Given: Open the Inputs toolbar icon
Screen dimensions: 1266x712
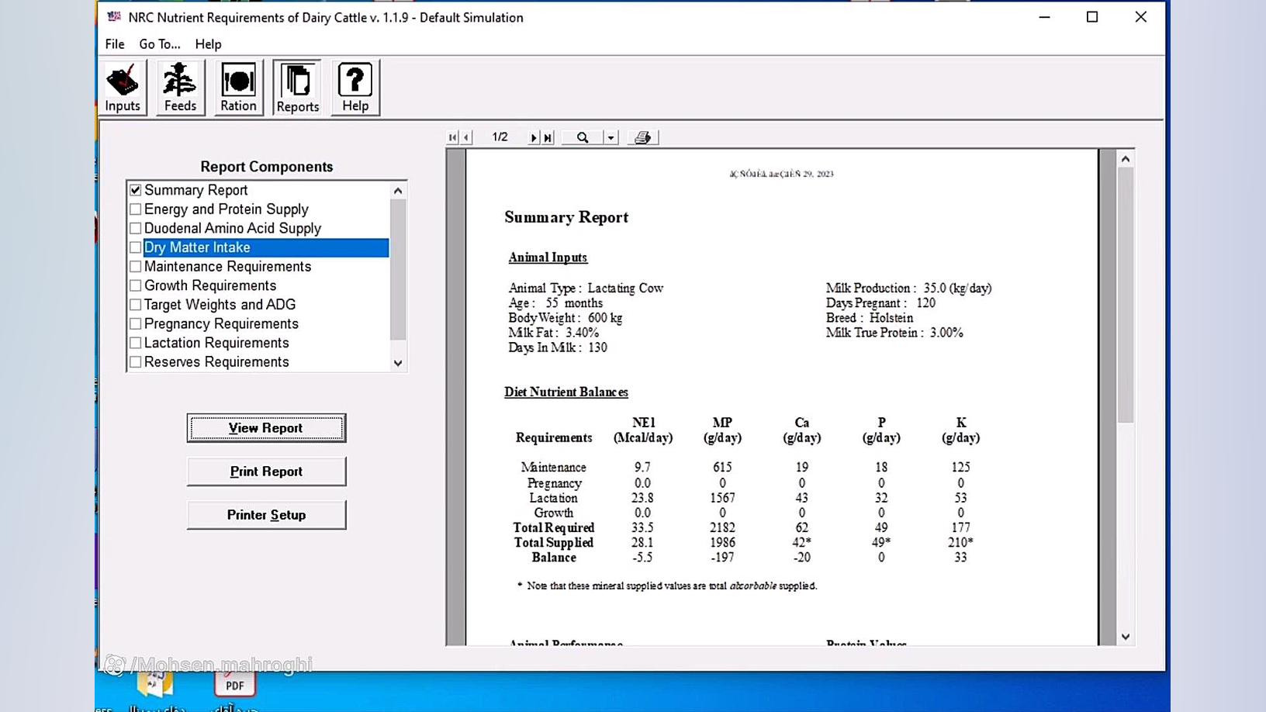Looking at the screenshot, I should point(123,88).
